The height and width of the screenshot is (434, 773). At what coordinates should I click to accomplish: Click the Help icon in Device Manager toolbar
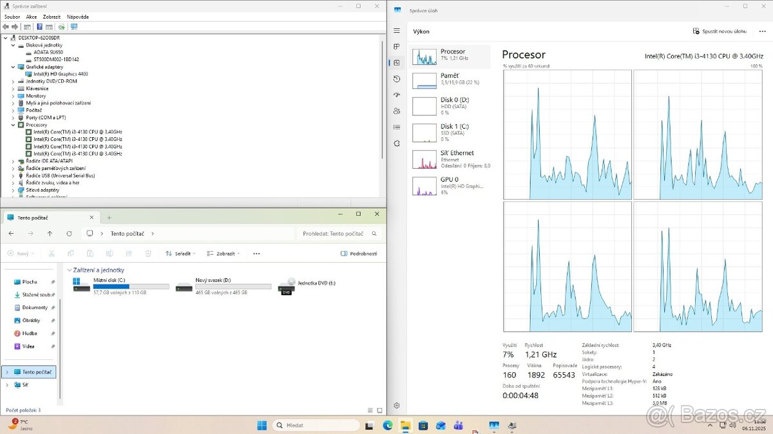click(x=40, y=26)
